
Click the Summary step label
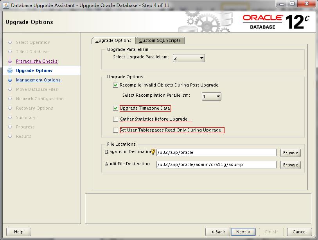(x=25, y=117)
